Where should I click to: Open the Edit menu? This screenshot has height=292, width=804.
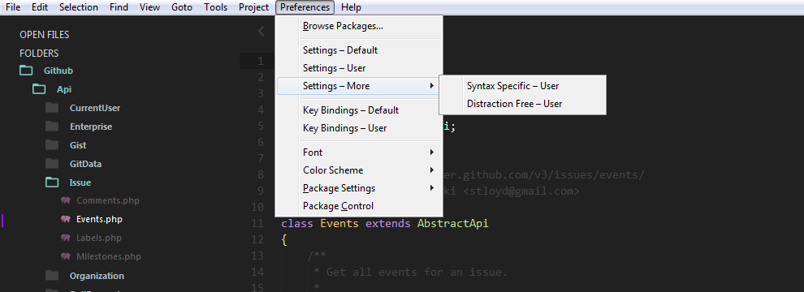(x=40, y=7)
